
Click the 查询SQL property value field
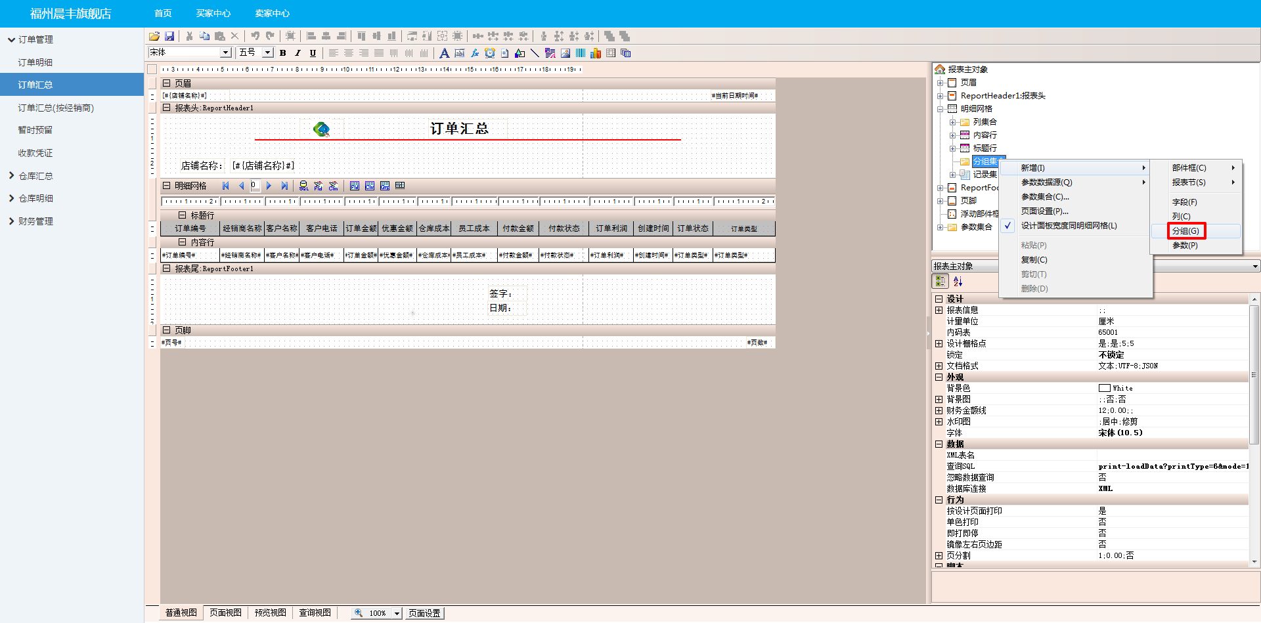(1172, 466)
